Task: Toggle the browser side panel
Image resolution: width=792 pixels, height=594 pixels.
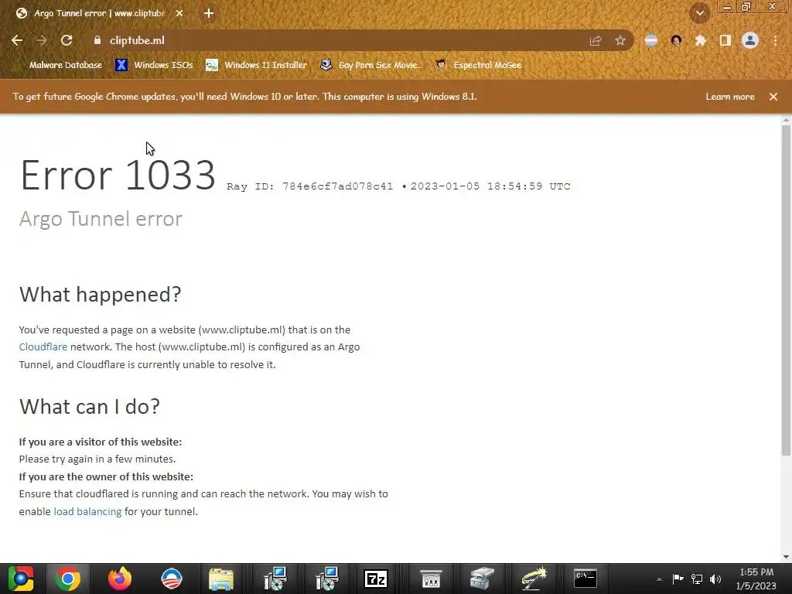Action: point(725,40)
